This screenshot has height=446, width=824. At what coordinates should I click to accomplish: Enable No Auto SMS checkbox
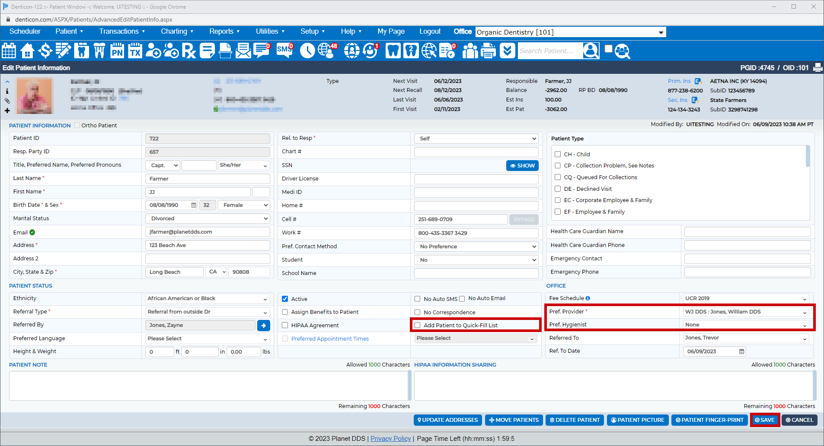tap(418, 299)
